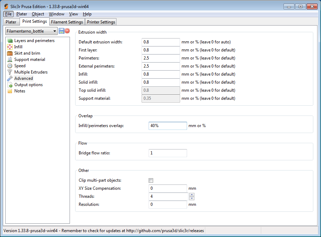The width and height of the screenshot is (321, 237).
Task: Click the External perimeters width field
Action: click(x=161, y=66)
